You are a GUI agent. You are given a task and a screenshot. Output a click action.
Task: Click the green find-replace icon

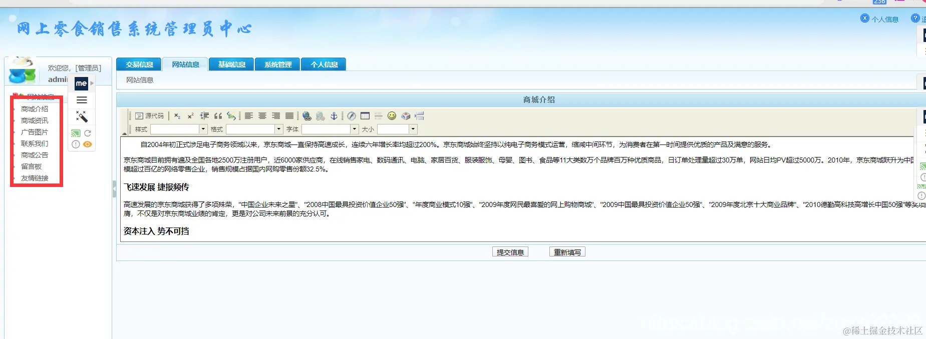[231, 116]
